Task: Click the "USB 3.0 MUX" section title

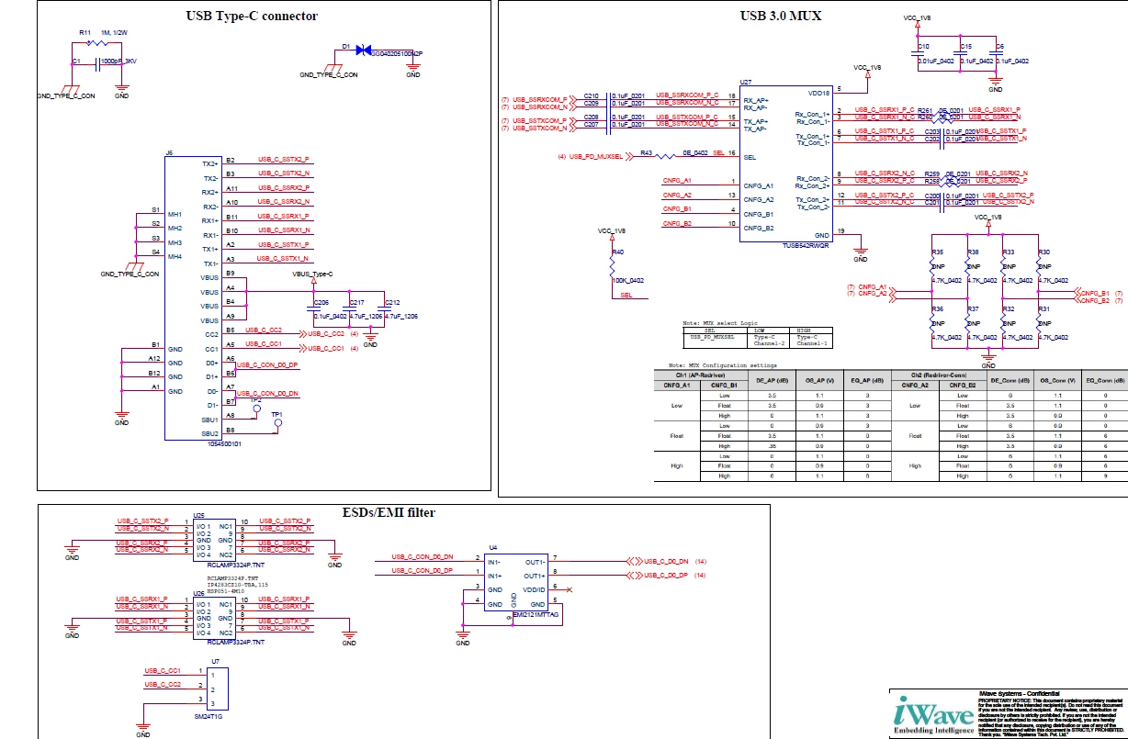Action: click(x=781, y=16)
